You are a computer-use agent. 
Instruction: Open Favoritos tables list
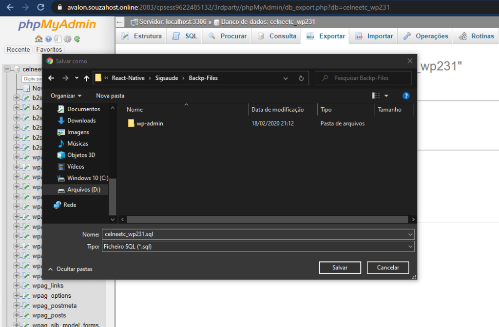[49, 49]
